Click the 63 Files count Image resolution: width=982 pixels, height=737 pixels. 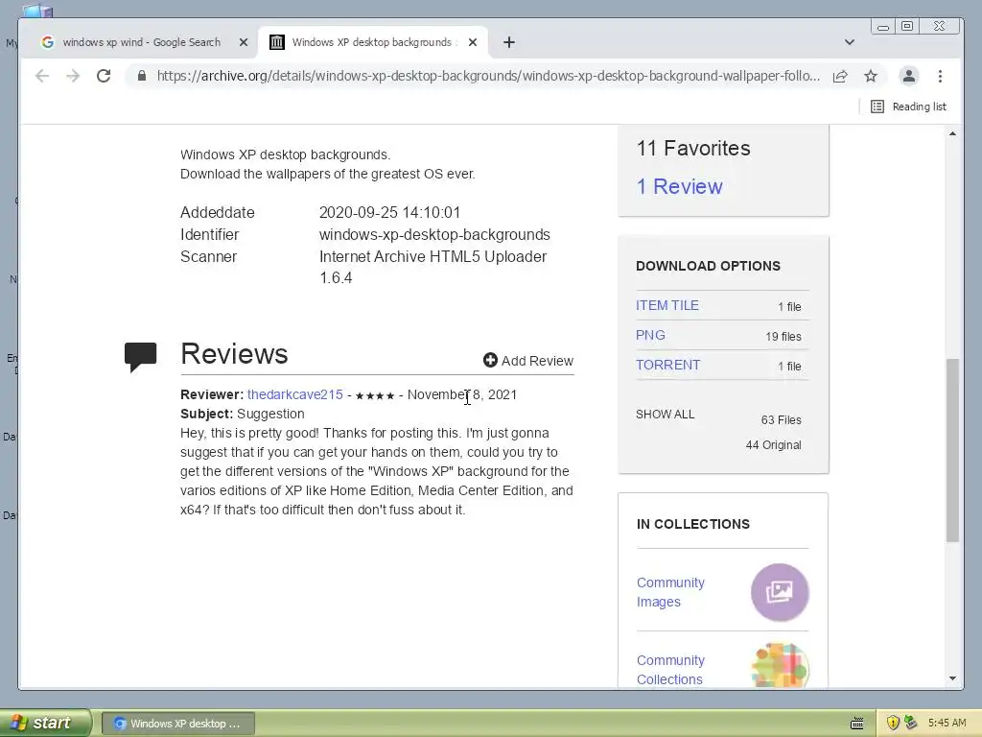[781, 420]
